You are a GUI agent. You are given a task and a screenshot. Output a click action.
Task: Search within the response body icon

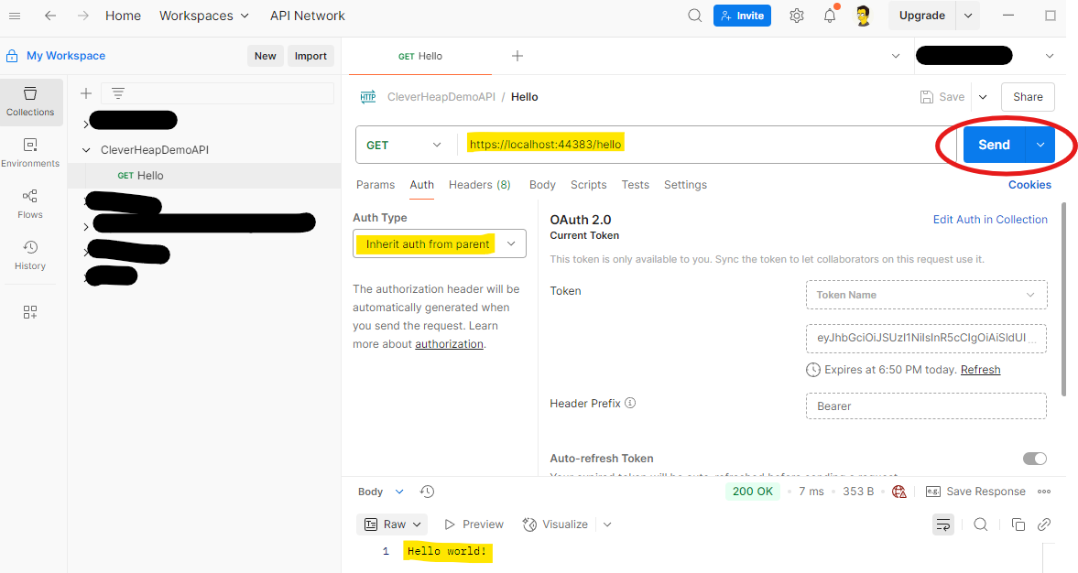[x=981, y=524]
